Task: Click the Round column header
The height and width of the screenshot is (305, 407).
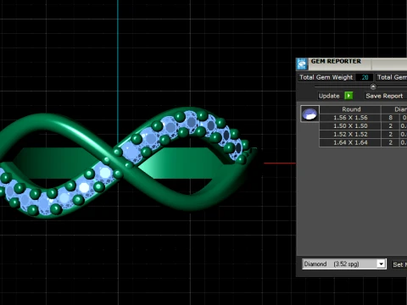Action: (351, 109)
